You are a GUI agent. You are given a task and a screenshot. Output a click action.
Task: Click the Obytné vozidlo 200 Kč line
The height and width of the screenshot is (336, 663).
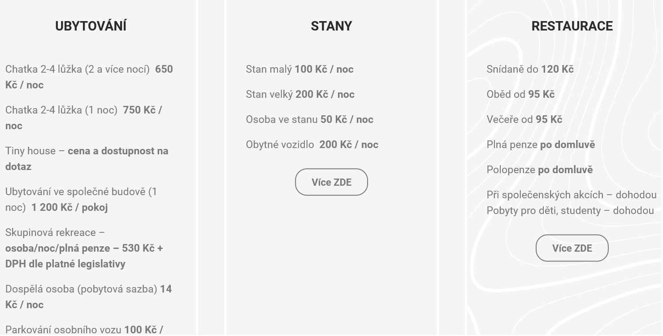tap(312, 144)
